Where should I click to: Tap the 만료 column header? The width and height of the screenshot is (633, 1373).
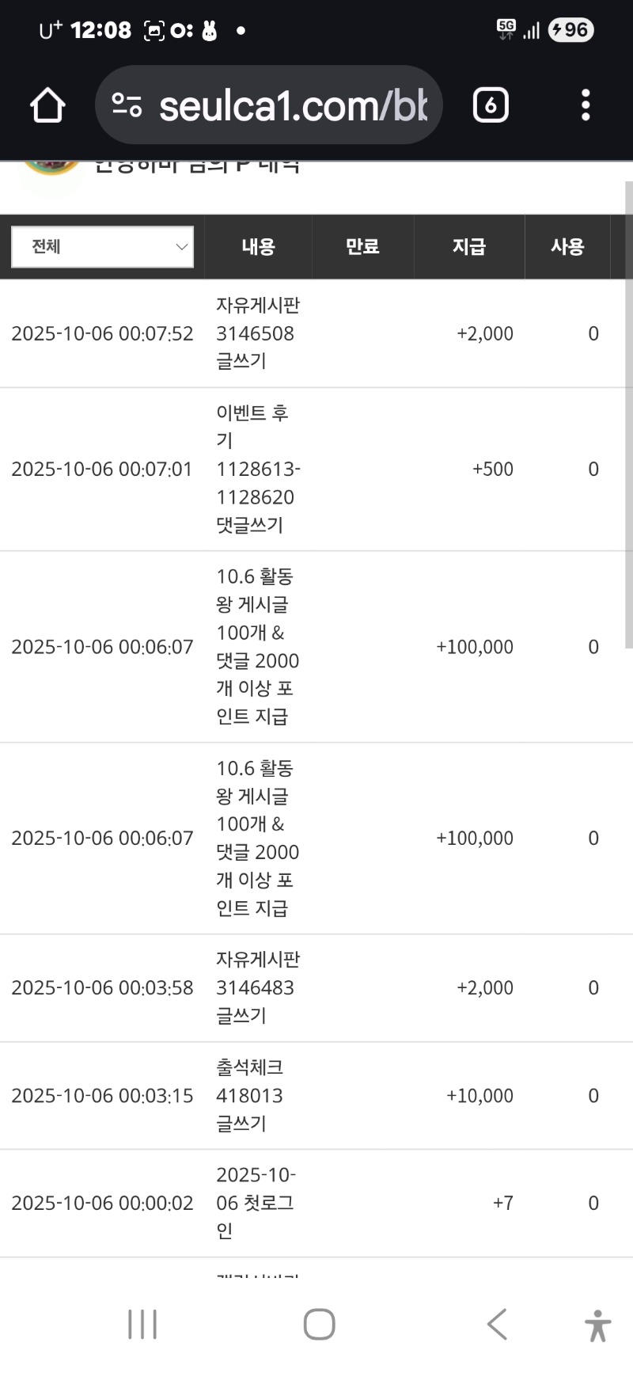tap(362, 247)
